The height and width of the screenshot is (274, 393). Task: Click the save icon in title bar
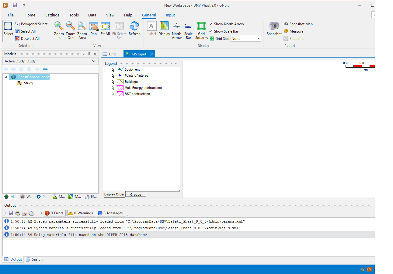point(15,5)
